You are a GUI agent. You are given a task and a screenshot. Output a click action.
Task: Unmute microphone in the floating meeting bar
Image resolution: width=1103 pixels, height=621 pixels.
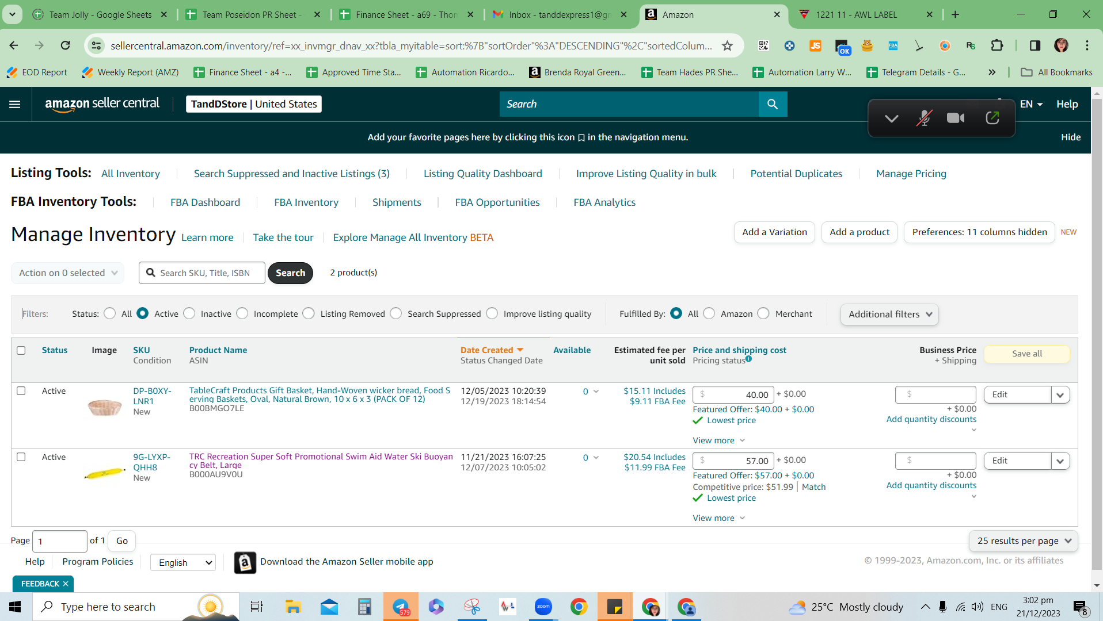click(924, 118)
